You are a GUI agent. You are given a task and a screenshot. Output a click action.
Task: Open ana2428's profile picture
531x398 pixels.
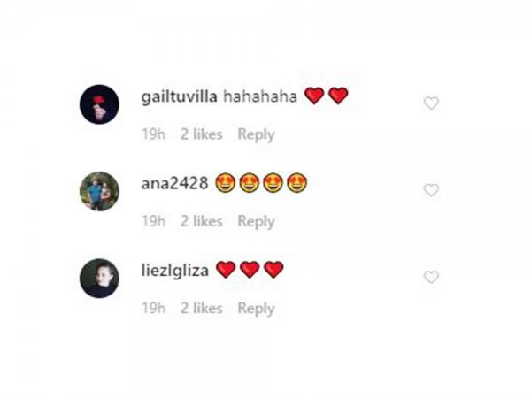point(99,191)
